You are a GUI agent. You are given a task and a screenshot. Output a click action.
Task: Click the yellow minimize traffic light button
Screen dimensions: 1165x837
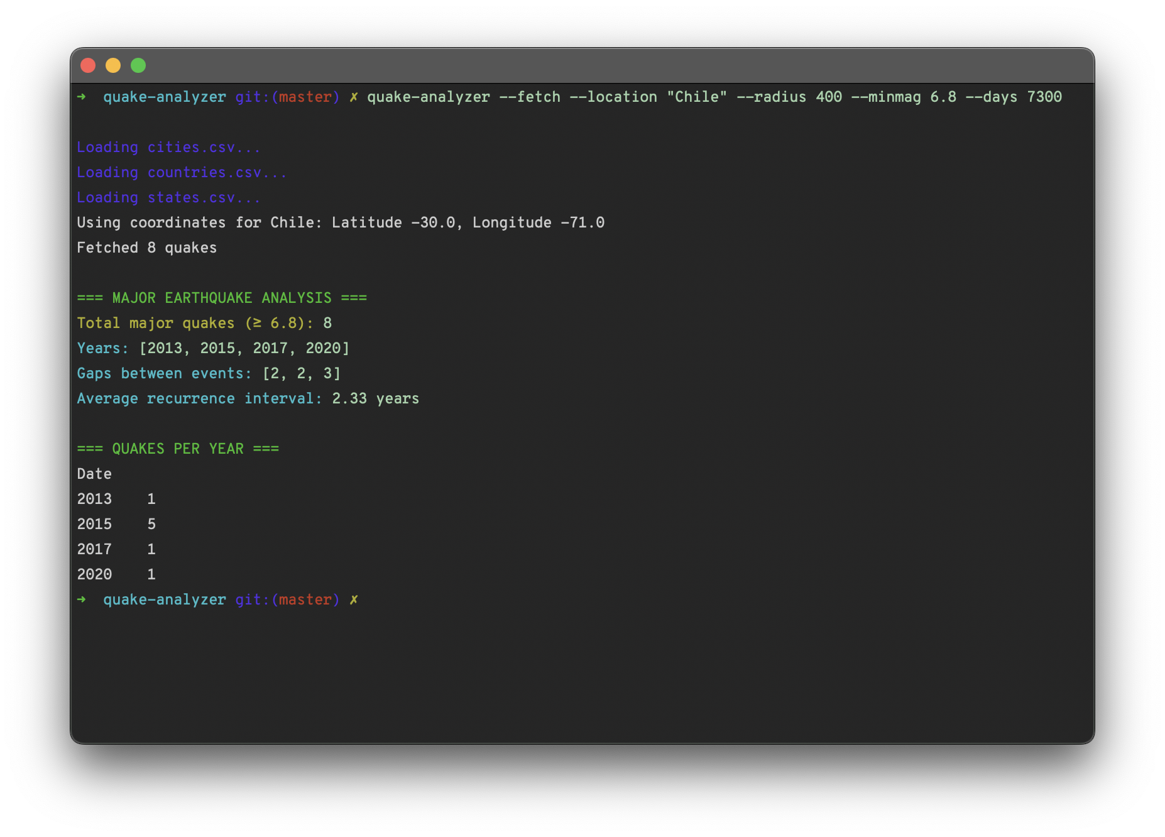[x=113, y=65]
